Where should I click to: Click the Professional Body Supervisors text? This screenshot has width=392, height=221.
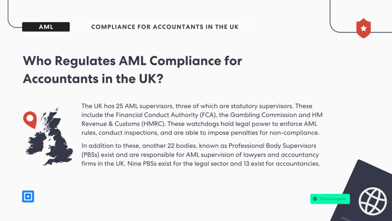pyautogui.click(x=272, y=146)
